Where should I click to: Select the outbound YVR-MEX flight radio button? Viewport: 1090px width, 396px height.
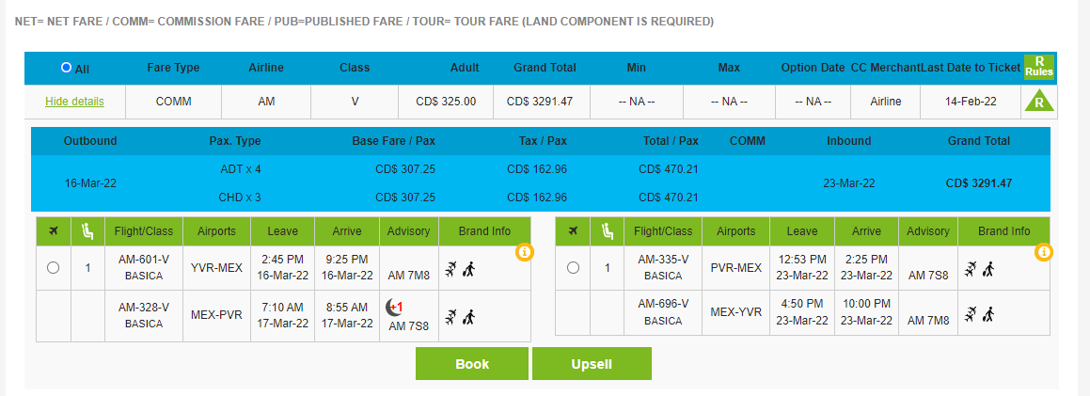coord(54,268)
